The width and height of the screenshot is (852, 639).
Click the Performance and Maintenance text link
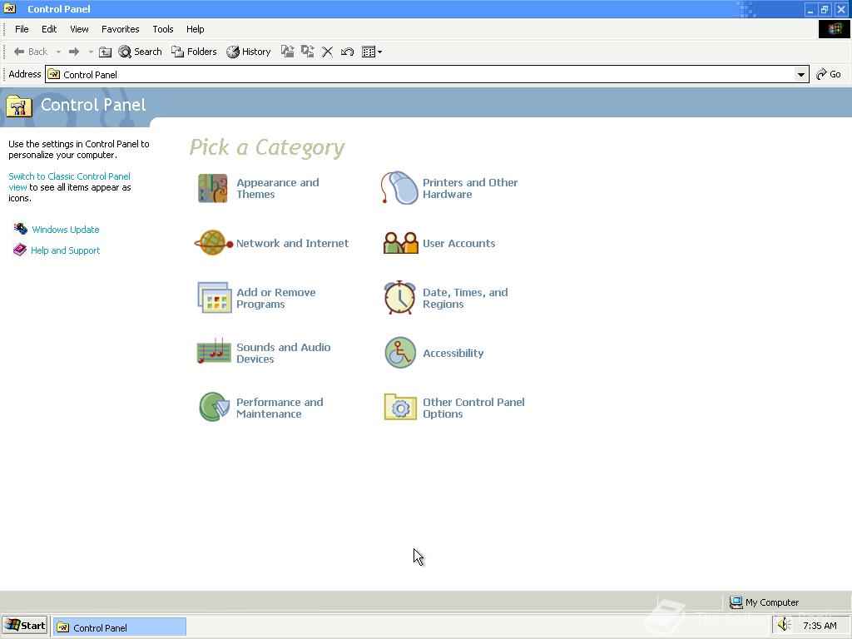pyautogui.click(x=280, y=408)
